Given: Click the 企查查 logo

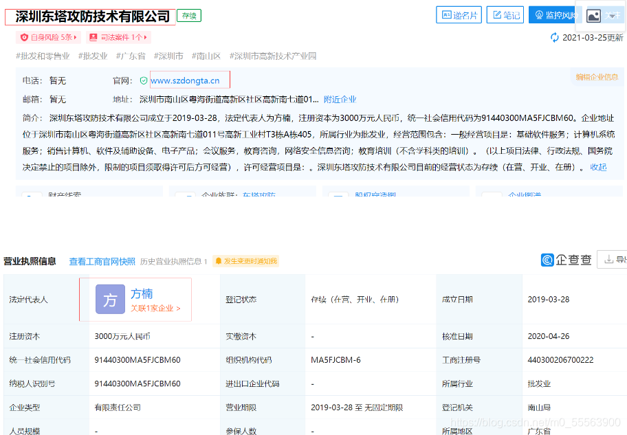Looking at the screenshot, I should point(566,260).
